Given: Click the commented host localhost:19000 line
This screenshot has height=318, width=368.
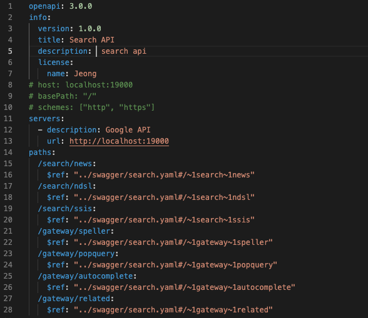Looking at the screenshot, I should coord(81,85).
